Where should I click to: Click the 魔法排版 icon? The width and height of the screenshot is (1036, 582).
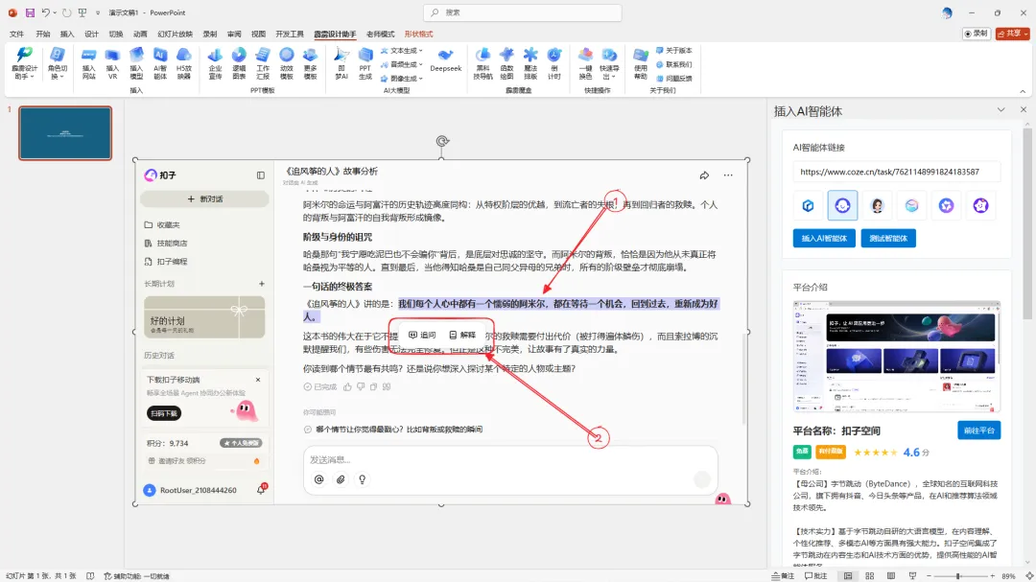point(530,63)
